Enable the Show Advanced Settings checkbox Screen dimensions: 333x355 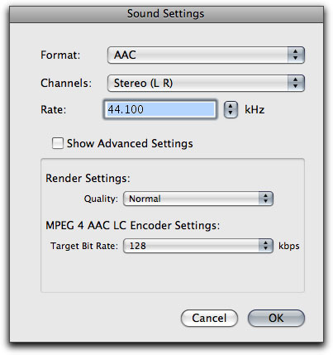click(x=58, y=143)
